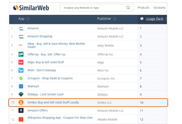Open Groupon - Shop Deals & Coupons link
The image size is (182, 124).
click(50, 78)
